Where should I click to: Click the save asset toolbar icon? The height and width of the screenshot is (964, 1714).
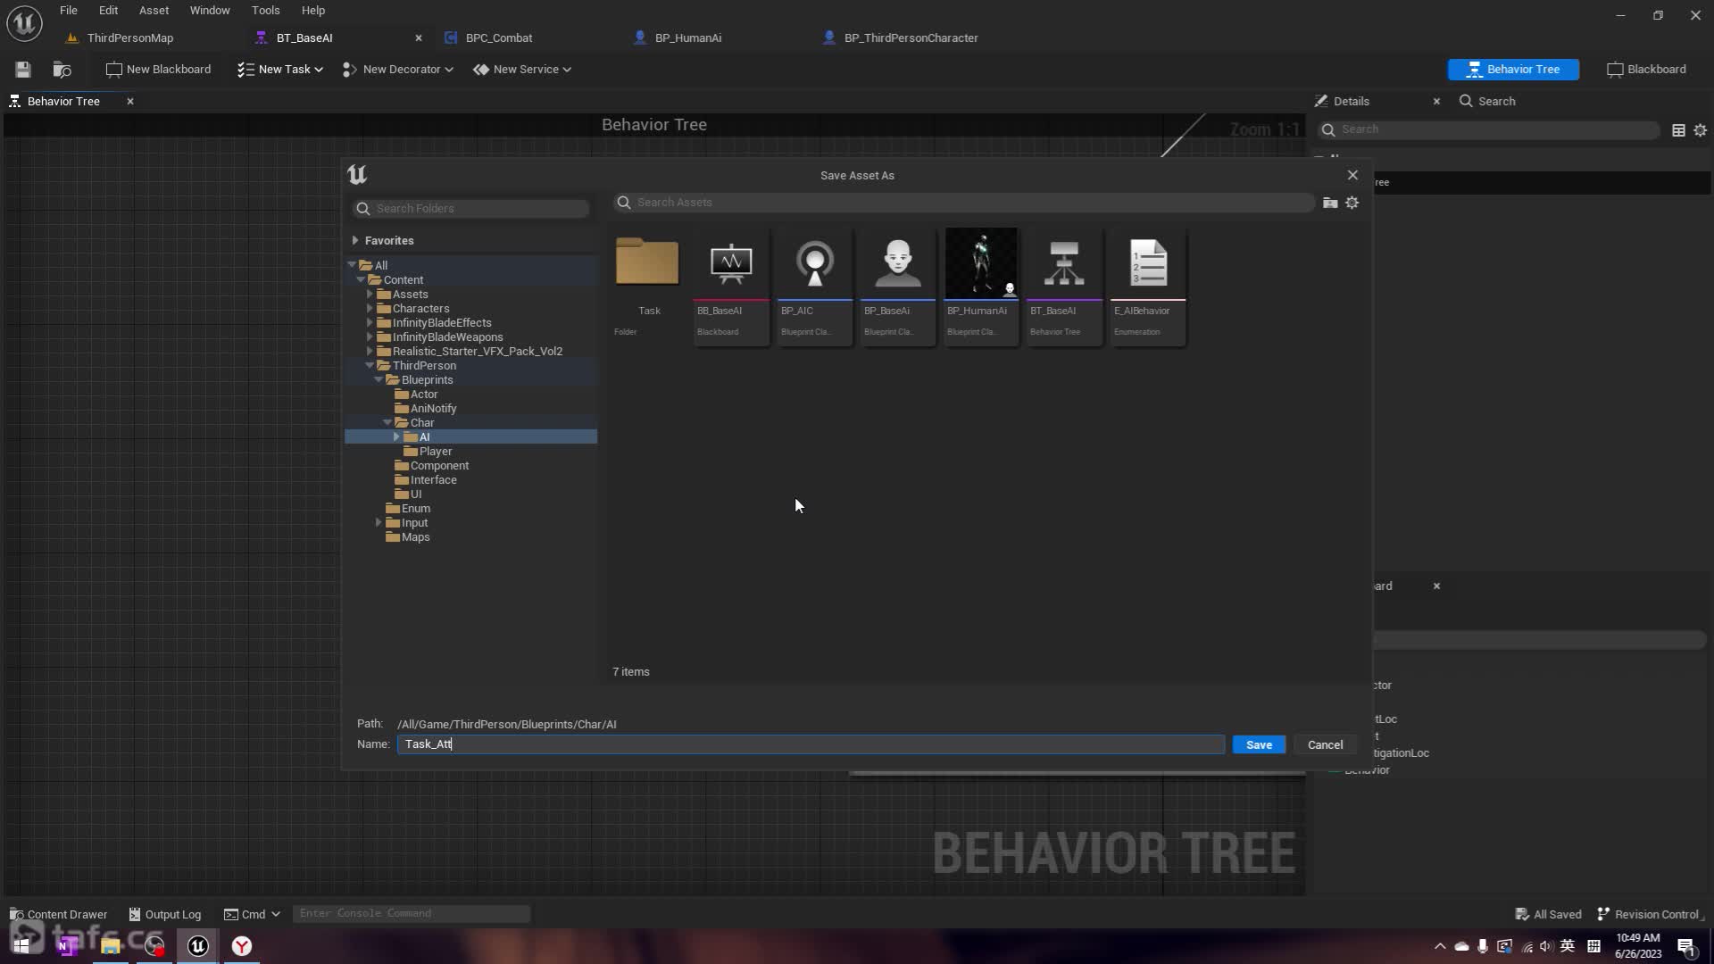coord(23,70)
